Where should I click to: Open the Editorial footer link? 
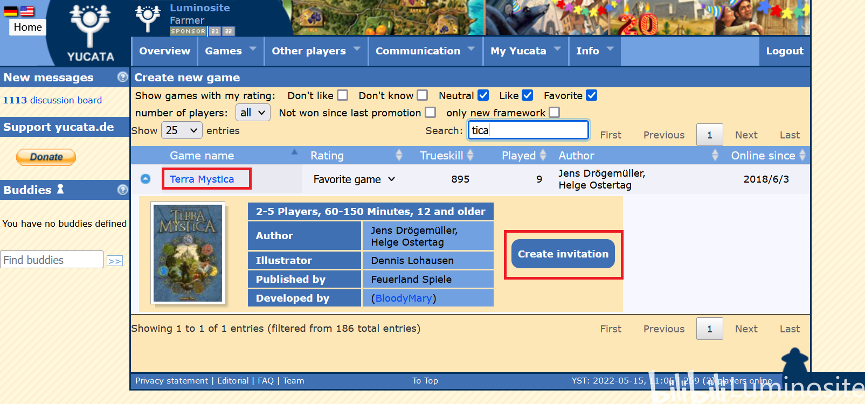(233, 380)
